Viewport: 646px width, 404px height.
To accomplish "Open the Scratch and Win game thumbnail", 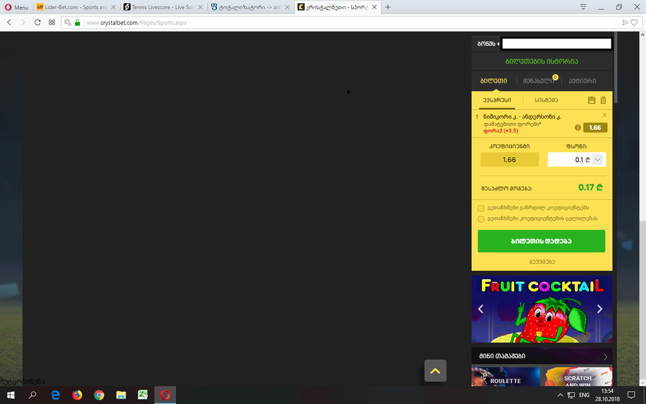I will pos(578,377).
